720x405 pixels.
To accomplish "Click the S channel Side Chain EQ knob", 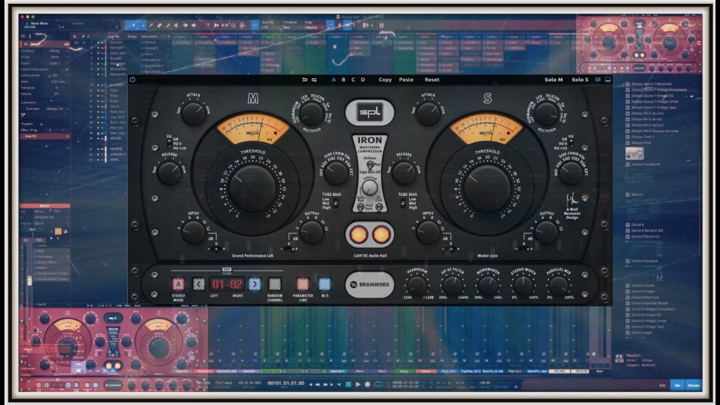I will click(x=570, y=173).
